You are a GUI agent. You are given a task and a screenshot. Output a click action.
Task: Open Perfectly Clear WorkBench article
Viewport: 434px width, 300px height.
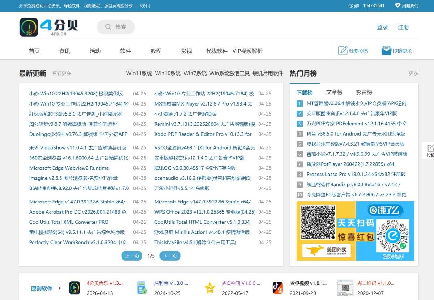[78, 243]
